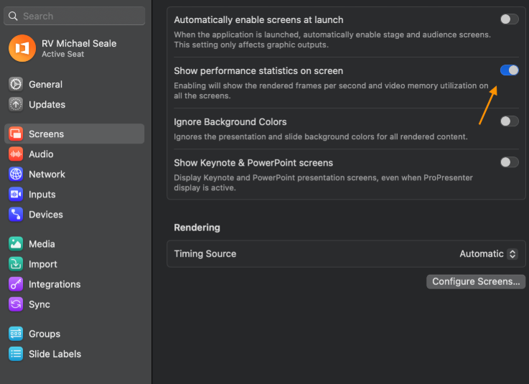The image size is (529, 384).
Task: Select the Integrations key icon
Action: 16,284
